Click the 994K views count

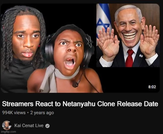[14, 113]
